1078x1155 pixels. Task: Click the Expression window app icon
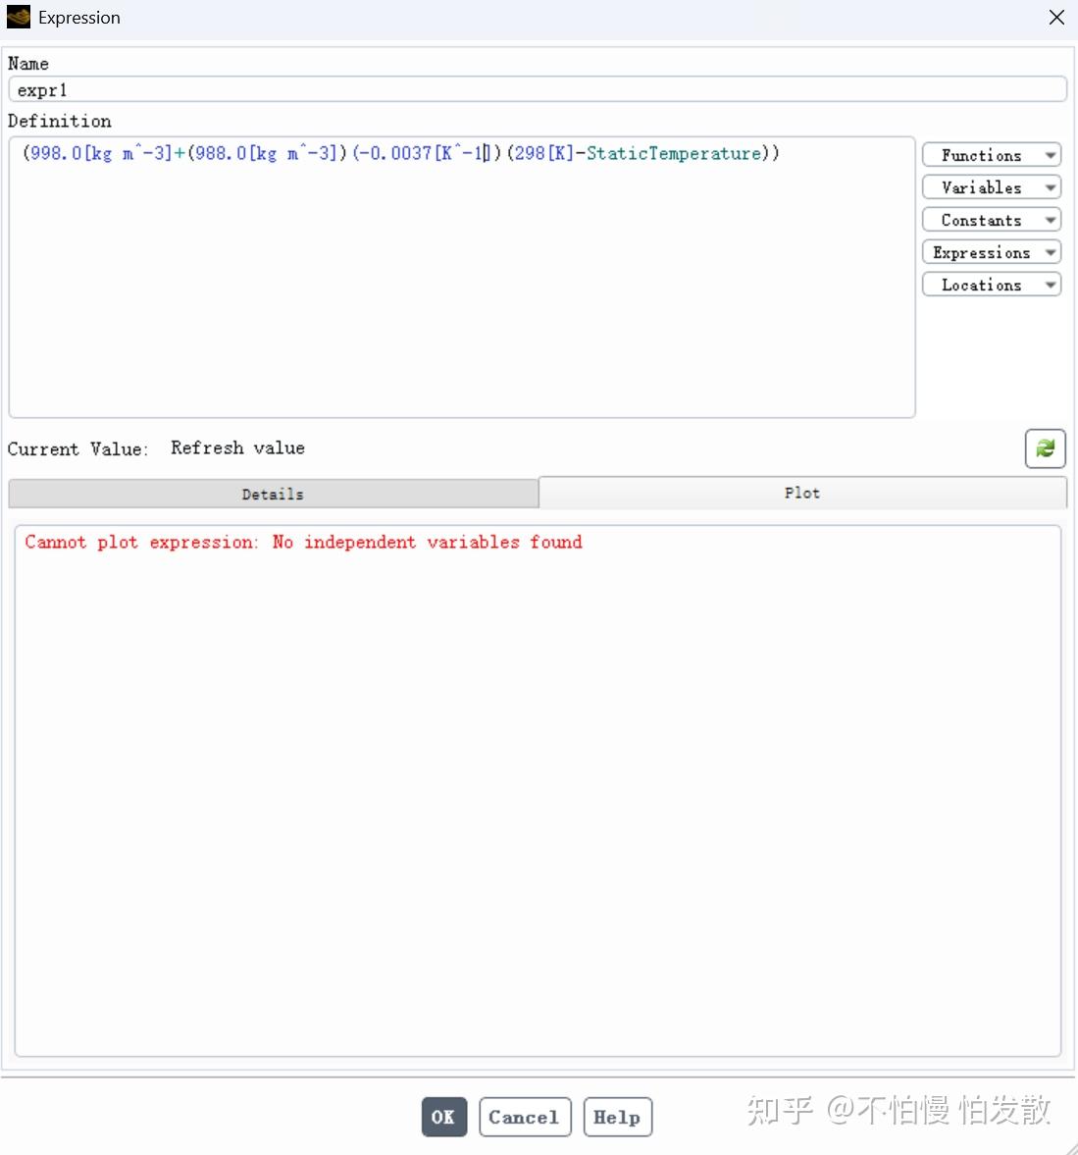pos(19,17)
